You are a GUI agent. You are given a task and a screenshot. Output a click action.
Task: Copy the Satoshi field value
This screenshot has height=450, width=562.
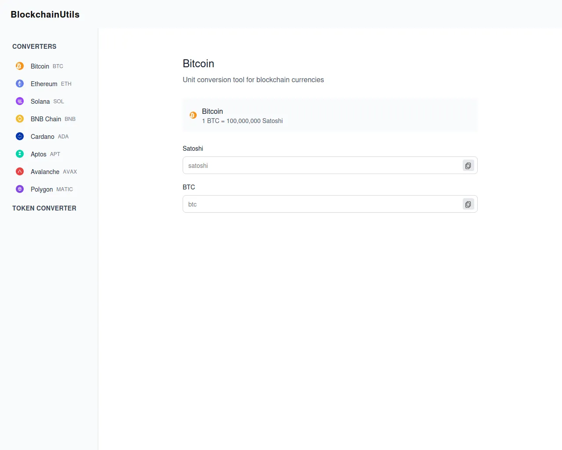[x=468, y=166]
